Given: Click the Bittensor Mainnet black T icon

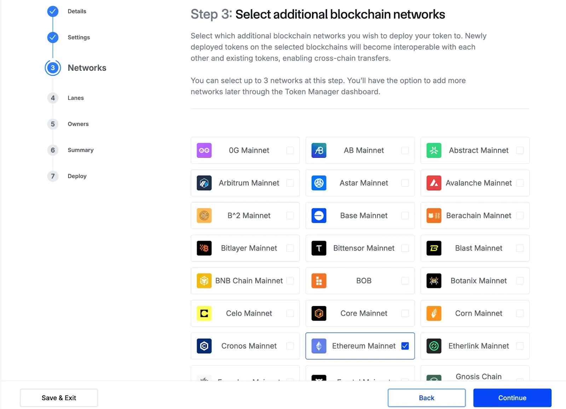Looking at the screenshot, I should [319, 248].
